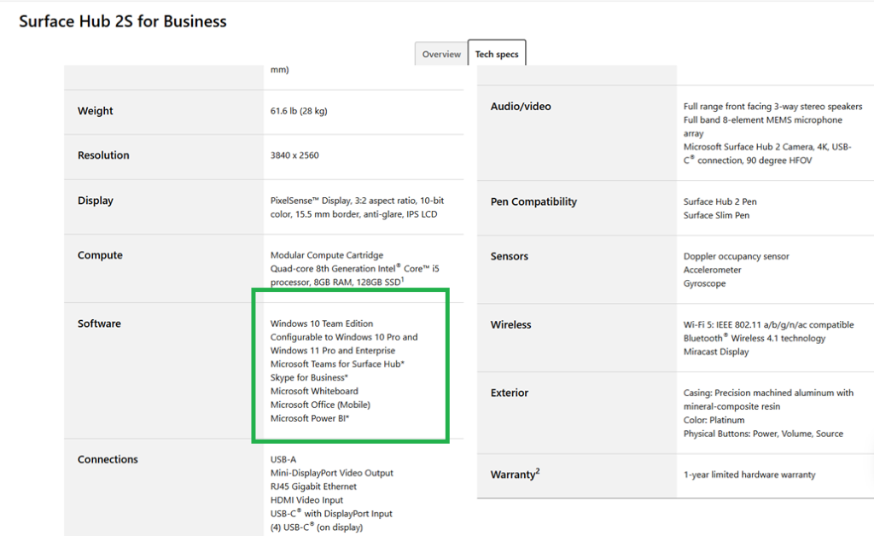Click the 1-year limited hardware warranty text
The height and width of the screenshot is (536, 874).
pyautogui.click(x=749, y=475)
